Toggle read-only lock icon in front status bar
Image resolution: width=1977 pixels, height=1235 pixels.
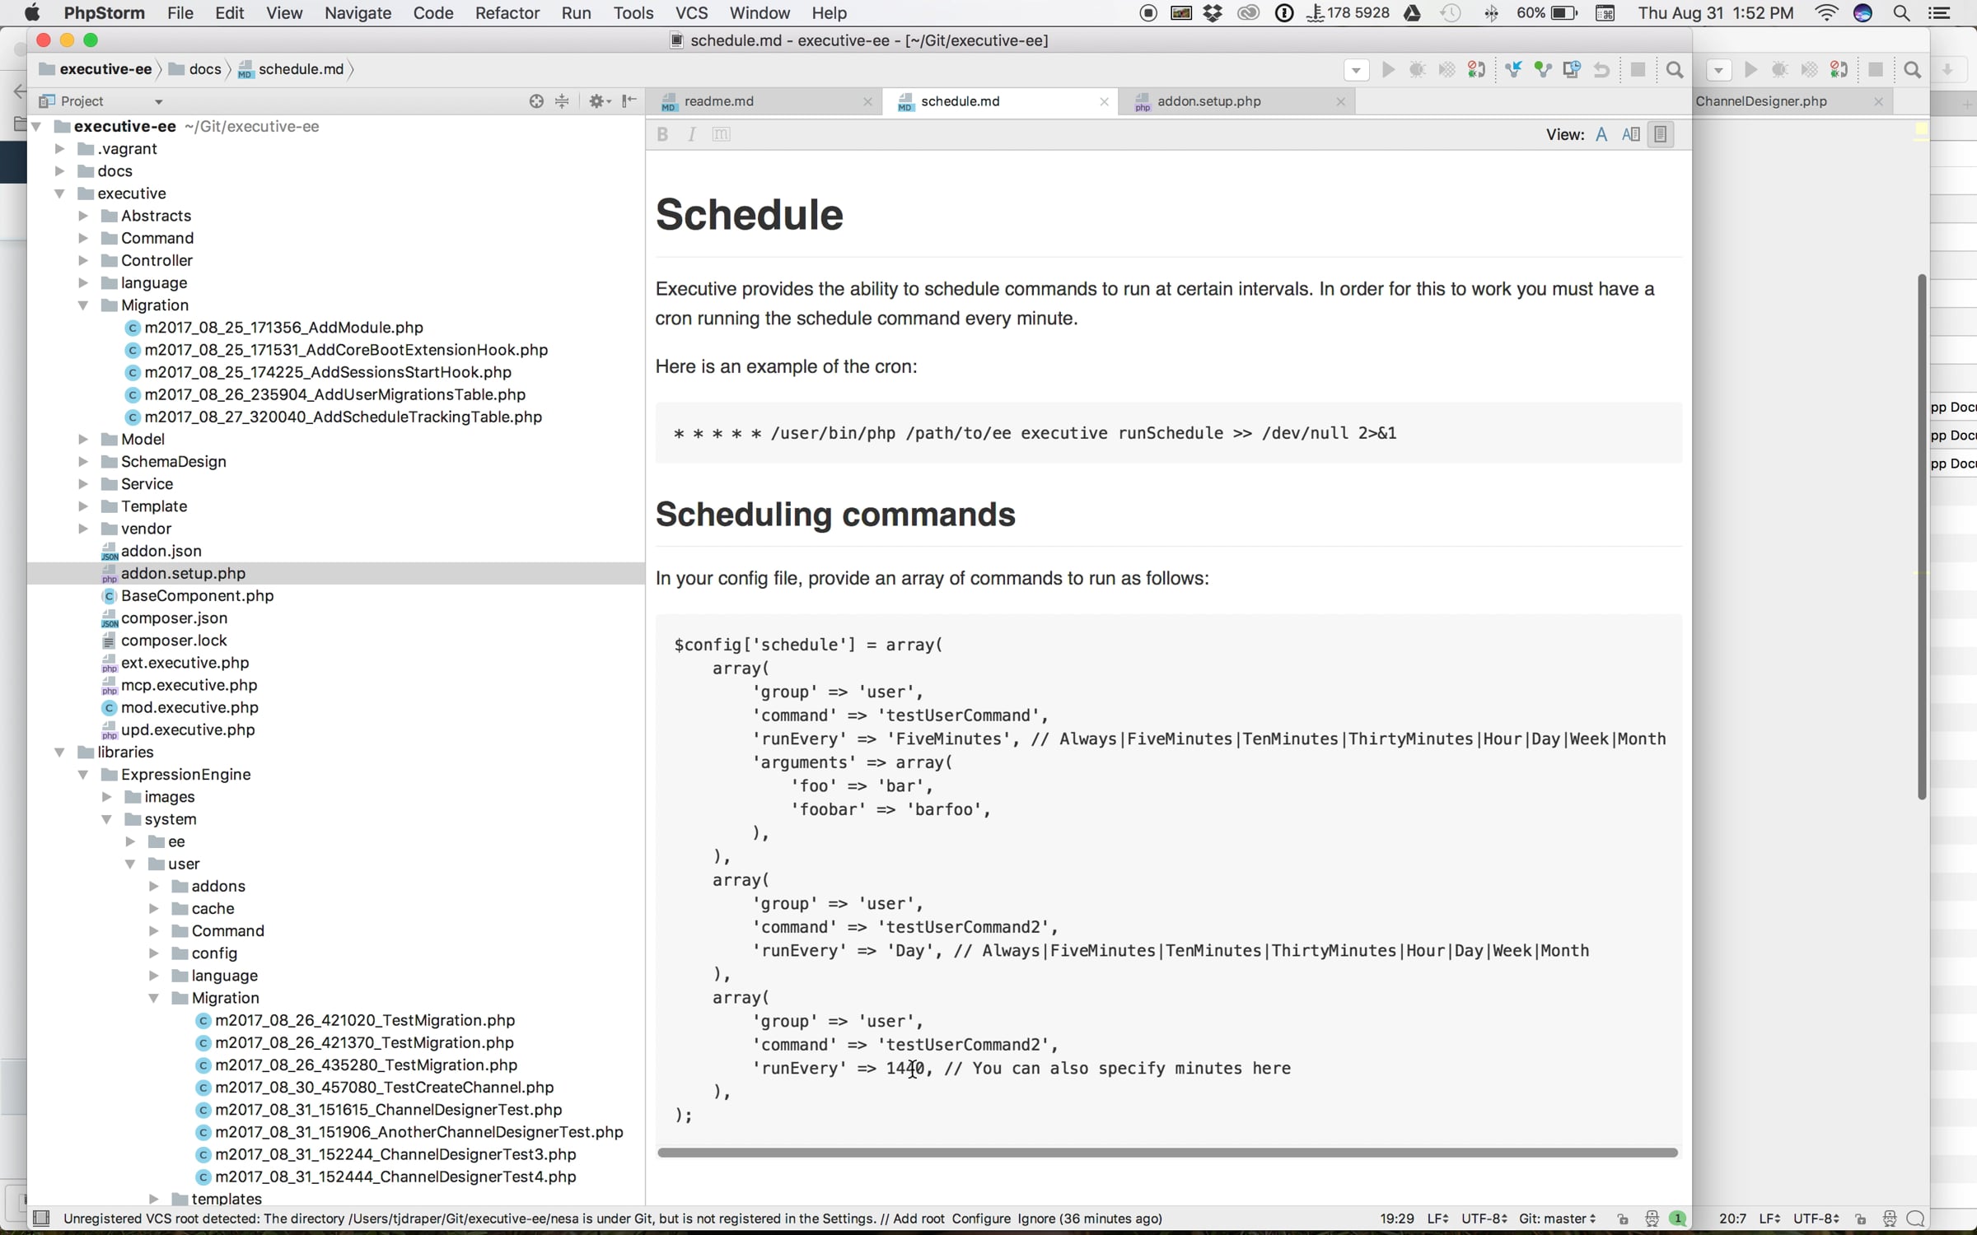tap(1623, 1219)
